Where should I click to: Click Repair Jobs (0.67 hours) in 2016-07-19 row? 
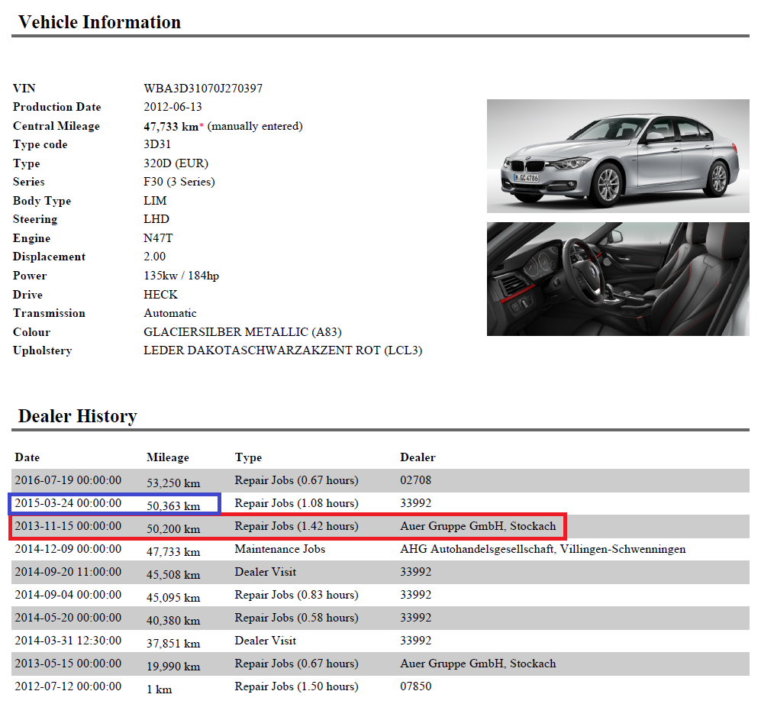click(x=296, y=480)
